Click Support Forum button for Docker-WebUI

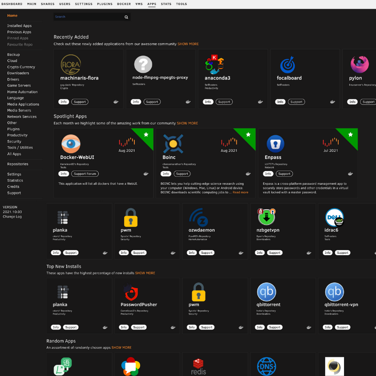[x=85, y=174]
